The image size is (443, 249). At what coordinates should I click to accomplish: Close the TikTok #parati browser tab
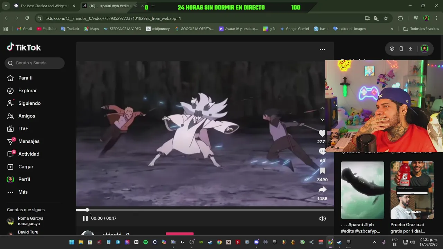click(142, 6)
